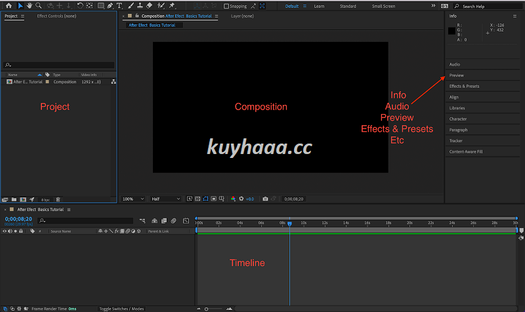Screen dimensions: 525x312
Task: Create a new composition from Project panel
Action: (23, 200)
